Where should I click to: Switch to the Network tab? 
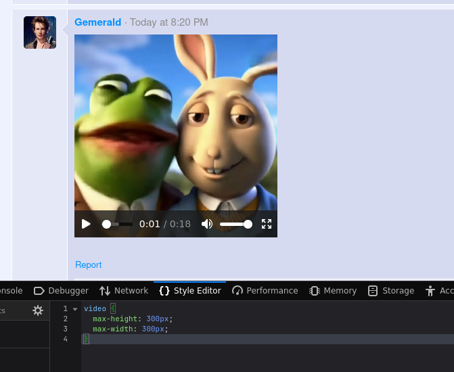click(x=124, y=291)
